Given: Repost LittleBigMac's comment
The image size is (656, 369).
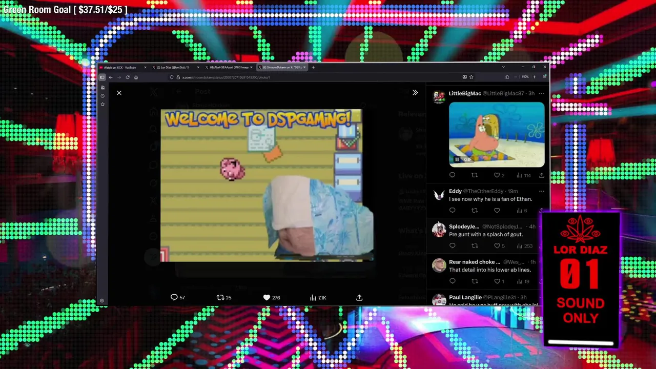Looking at the screenshot, I should tap(475, 175).
